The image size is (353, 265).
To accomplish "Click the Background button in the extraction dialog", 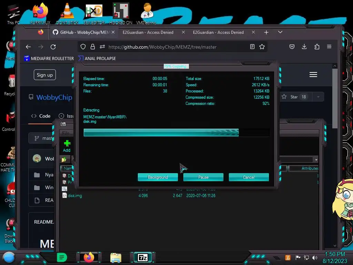I will click(x=158, y=177).
